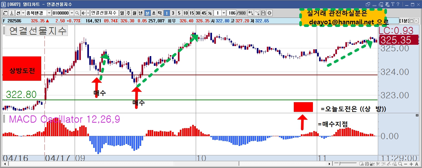Viewport: 422px width, 168px height.
Task: Choose the 45-minute interval button
Action: coord(204,13)
